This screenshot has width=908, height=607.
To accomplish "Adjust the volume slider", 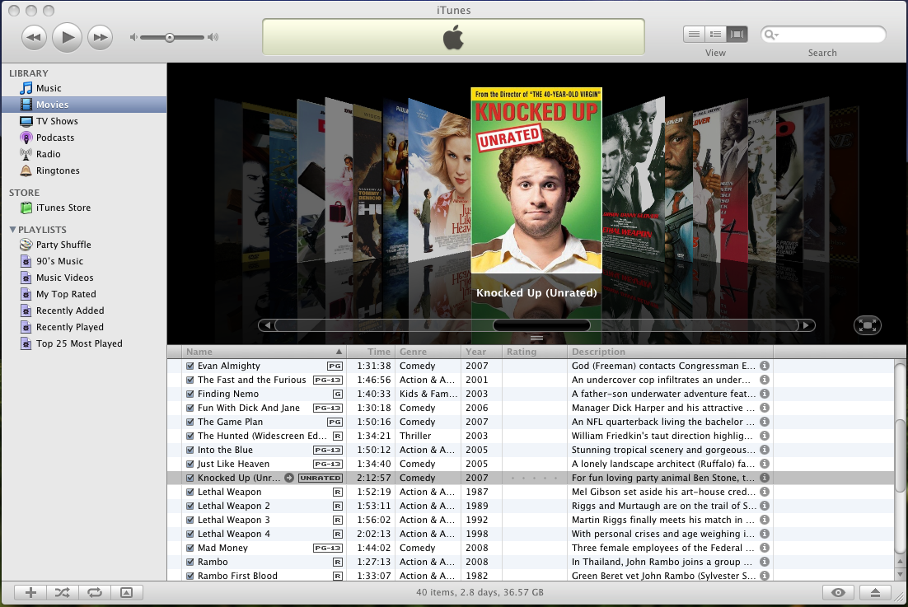I will tap(171, 36).
